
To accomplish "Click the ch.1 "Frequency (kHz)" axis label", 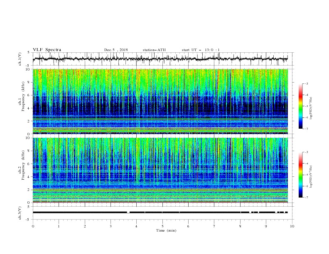I will pyautogui.click(x=23, y=96).
